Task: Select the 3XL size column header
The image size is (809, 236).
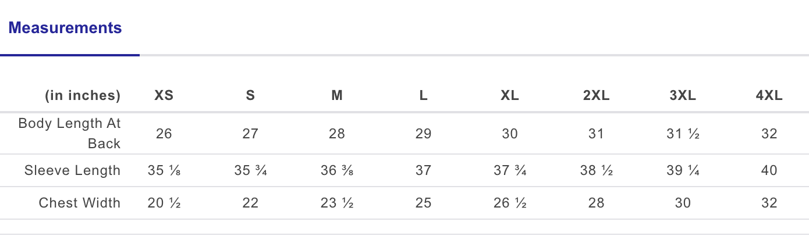Action: coord(683,96)
